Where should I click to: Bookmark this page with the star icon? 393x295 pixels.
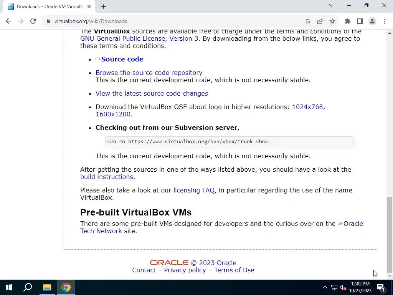click(332, 22)
